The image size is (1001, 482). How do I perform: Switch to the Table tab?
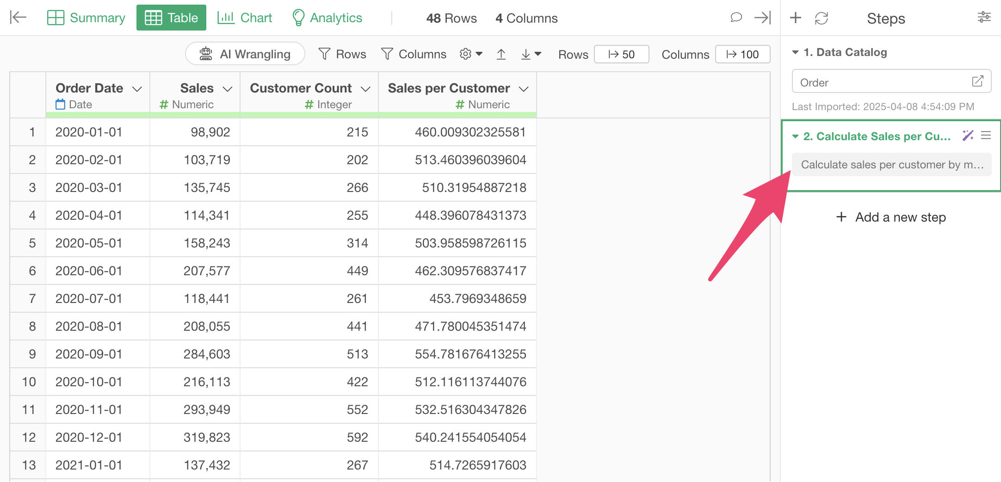pos(171,18)
